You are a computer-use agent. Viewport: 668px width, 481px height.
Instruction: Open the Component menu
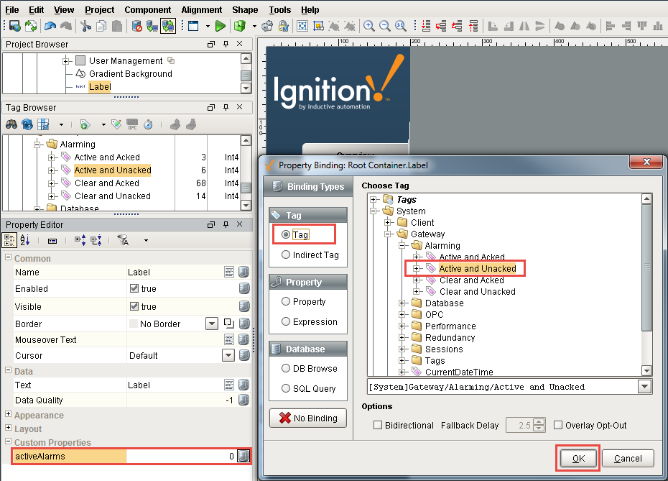pyautogui.click(x=147, y=10)
